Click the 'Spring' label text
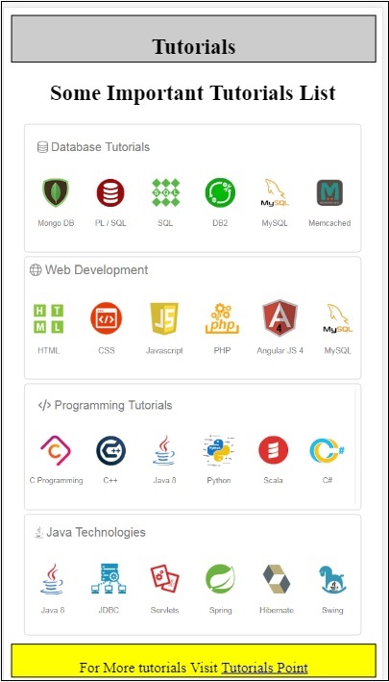 pos(220,610)
